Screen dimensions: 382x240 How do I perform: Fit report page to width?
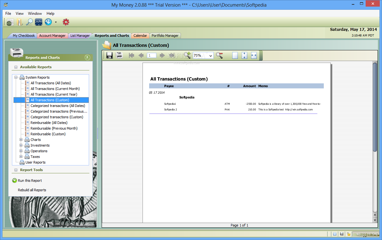tap(254, 55)
